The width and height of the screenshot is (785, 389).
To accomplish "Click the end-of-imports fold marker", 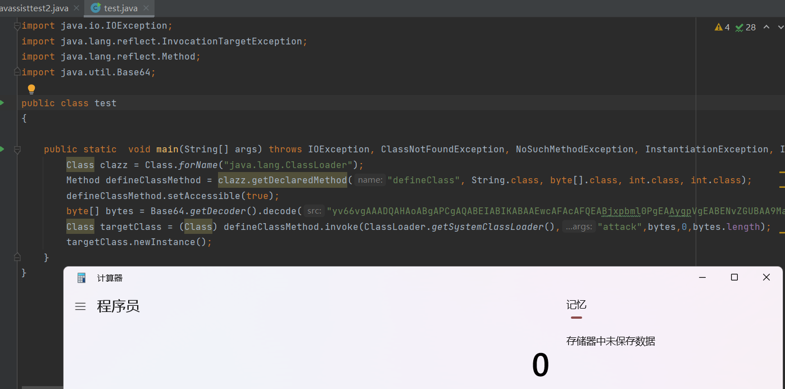I will pyautogui.click(x=17, y=72).
